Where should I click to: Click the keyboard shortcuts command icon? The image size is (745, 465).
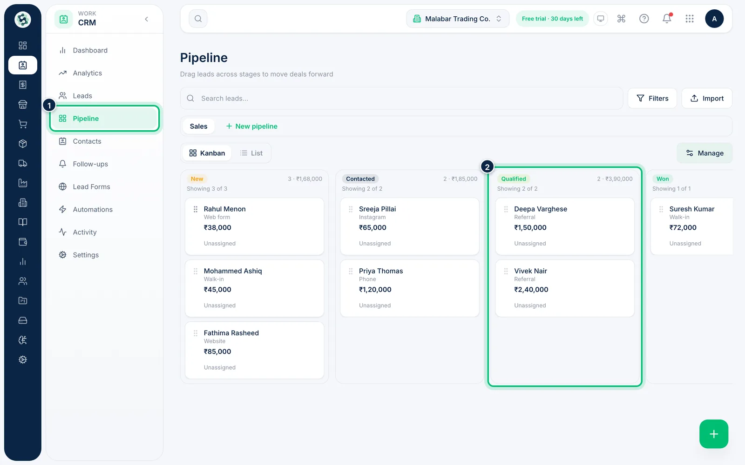click(621, 19)
